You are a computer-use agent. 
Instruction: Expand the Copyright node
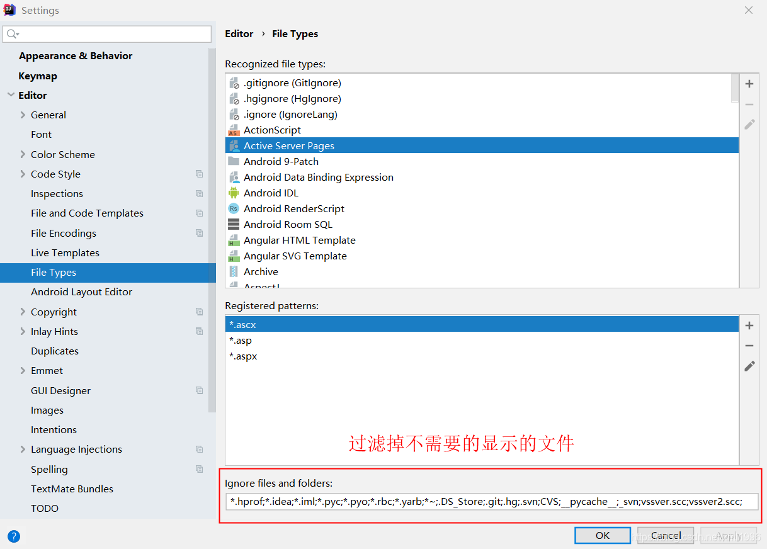click(x=23, y=312)
